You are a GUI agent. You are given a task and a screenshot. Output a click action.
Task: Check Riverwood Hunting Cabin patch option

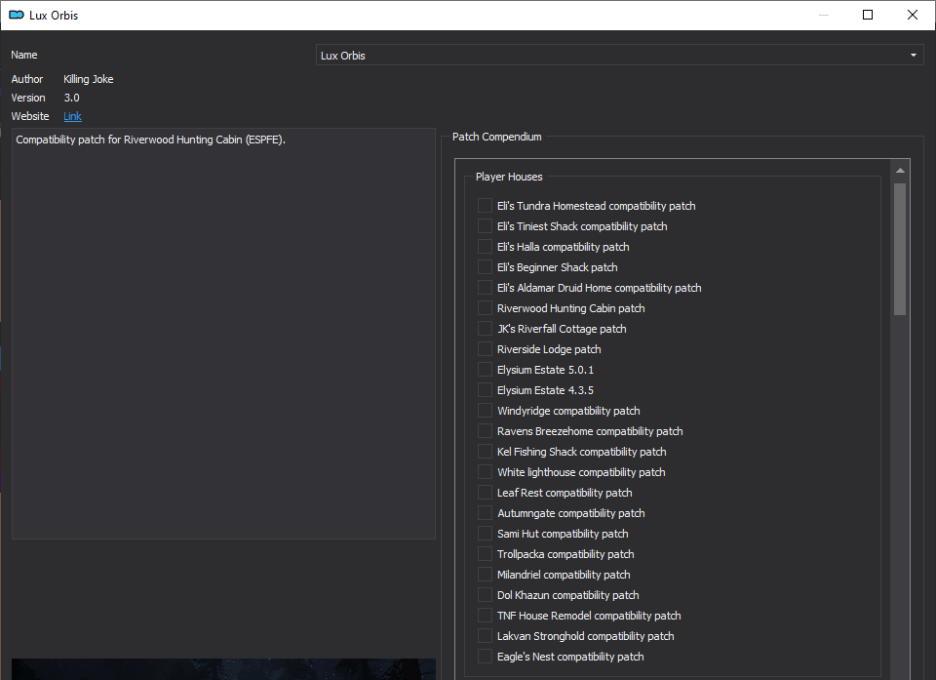pyautogui.click(x=485, y=308)
